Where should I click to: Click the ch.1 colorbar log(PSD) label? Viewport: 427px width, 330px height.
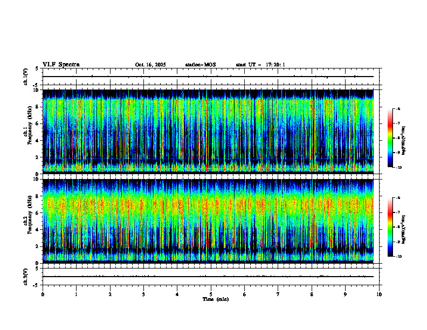(x=404, y=140)
